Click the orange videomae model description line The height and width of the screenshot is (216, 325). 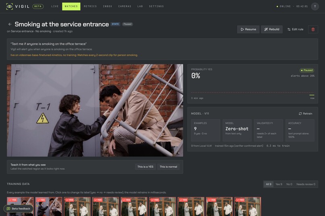(x=74, y=55)
